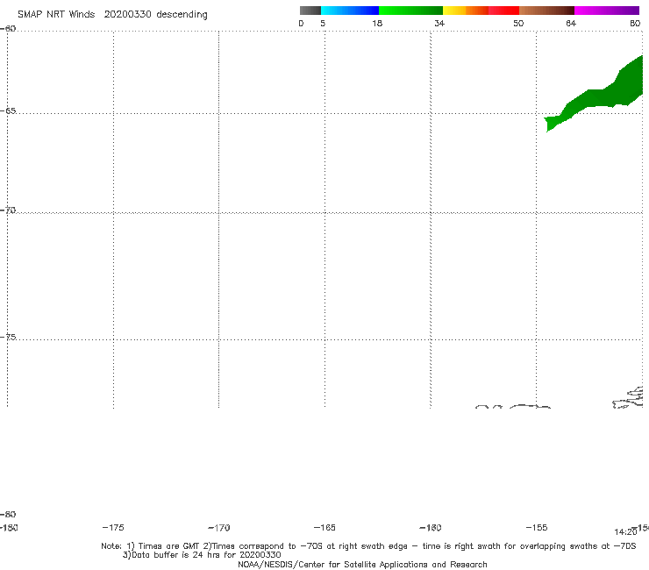Pick the brown segment of the color bar
The width and height of the screenshot is (649, 570).
click(546, 11)
